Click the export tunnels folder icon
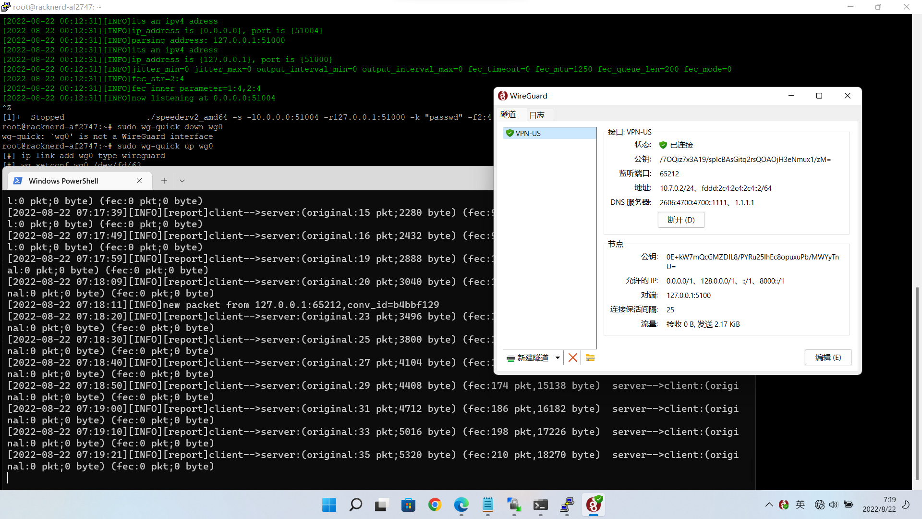Screen dimensions: 922x519 tap(590, 358)
